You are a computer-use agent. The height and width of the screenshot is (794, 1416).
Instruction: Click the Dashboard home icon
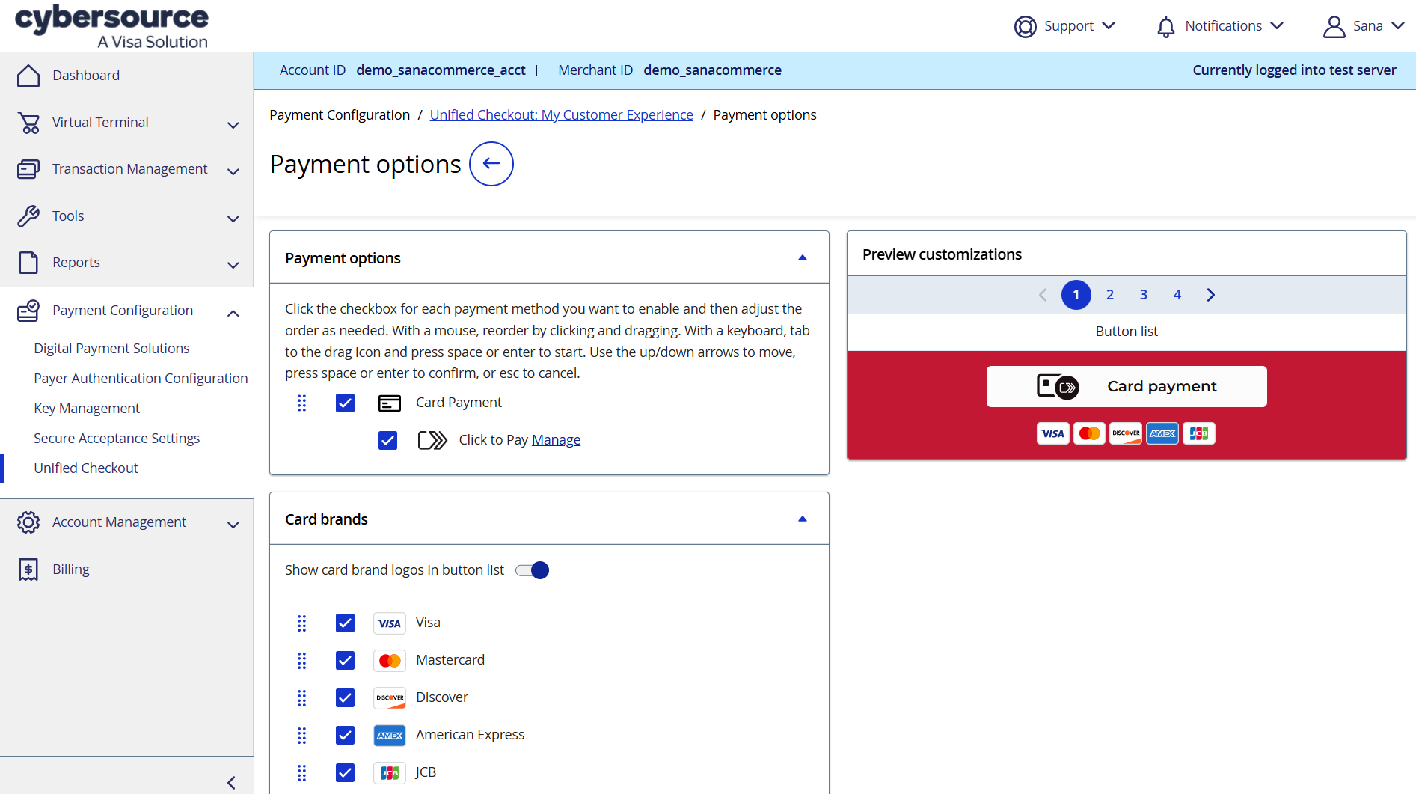point(28,76)
